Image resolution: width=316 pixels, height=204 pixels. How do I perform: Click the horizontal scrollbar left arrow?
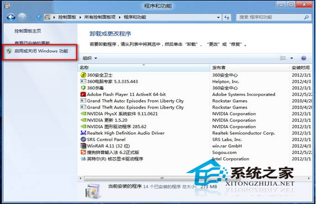[x=81, y=178]
